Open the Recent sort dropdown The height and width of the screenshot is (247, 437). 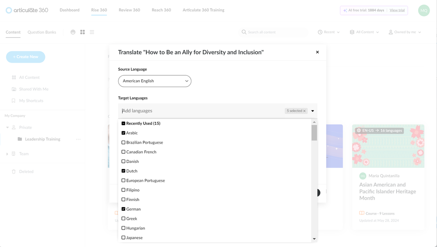tap(329, 32)
